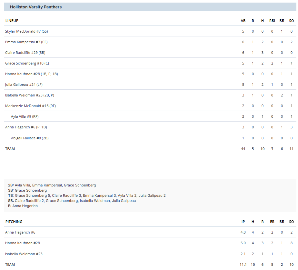Click the TEAM totals row in lineup
298x270 pixels.
click(10, 149)
